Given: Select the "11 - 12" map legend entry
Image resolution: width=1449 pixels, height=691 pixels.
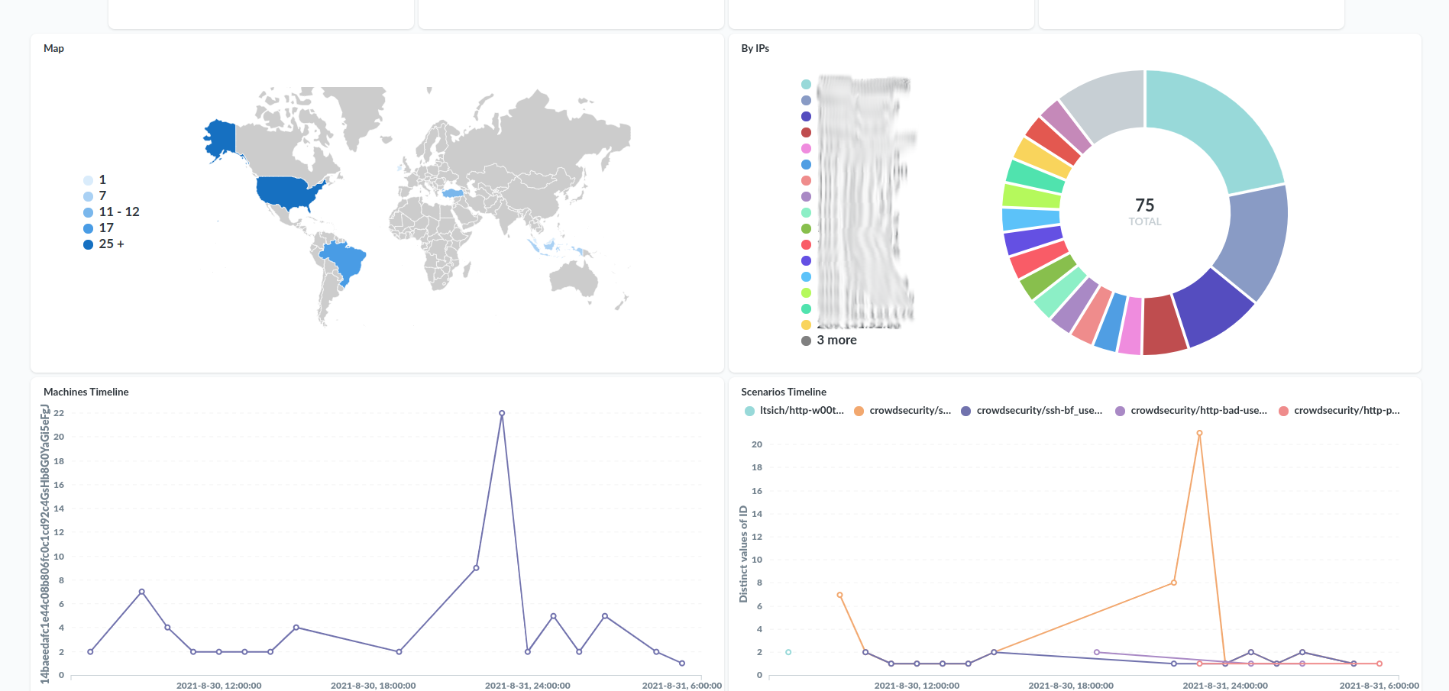Looking at the screenshot, I should point(118,212).
